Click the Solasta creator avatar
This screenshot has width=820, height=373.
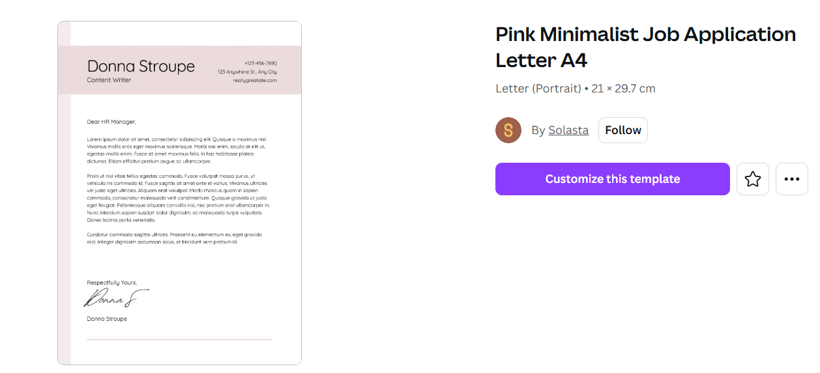508,130
